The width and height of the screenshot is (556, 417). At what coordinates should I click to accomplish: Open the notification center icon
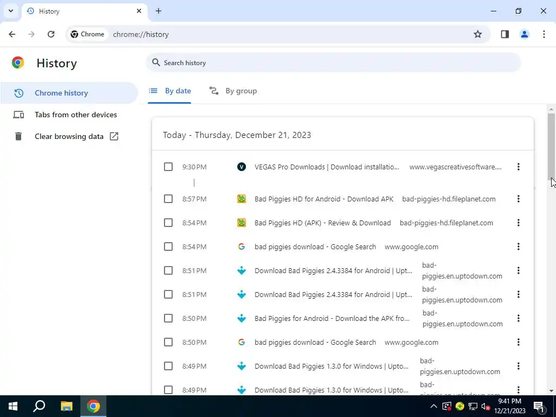tap(539, 406)
